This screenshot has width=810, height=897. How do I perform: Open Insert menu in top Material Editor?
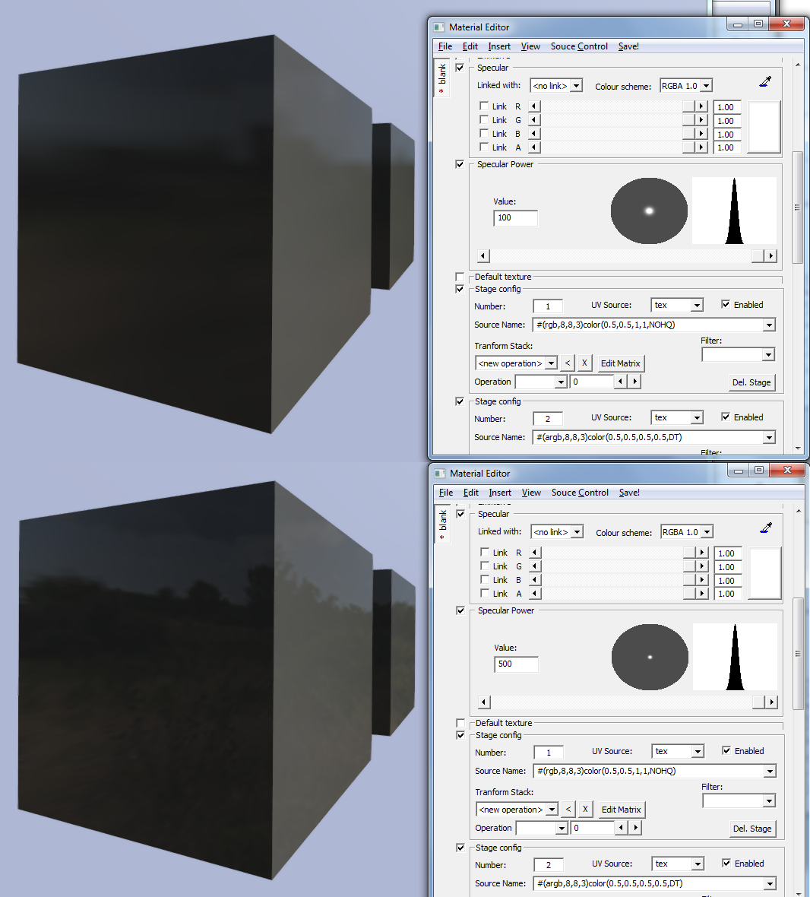click(499, 46)
